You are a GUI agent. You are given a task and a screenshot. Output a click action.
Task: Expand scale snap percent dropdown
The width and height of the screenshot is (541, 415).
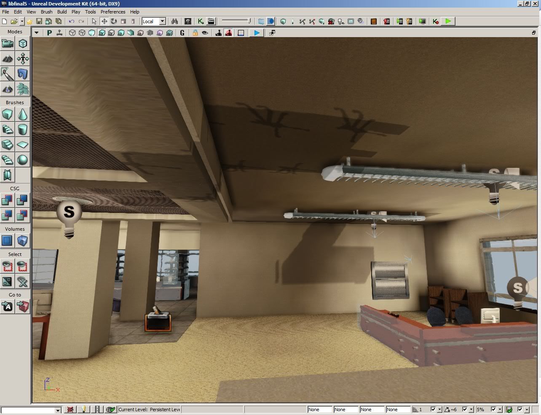500,409
